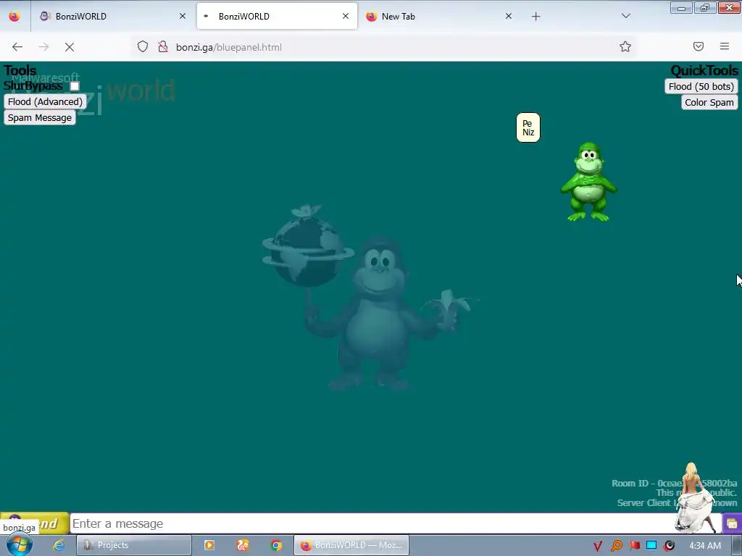Click the Spam Message button
This screenshot has height=556, width=742.
[40, 118]
